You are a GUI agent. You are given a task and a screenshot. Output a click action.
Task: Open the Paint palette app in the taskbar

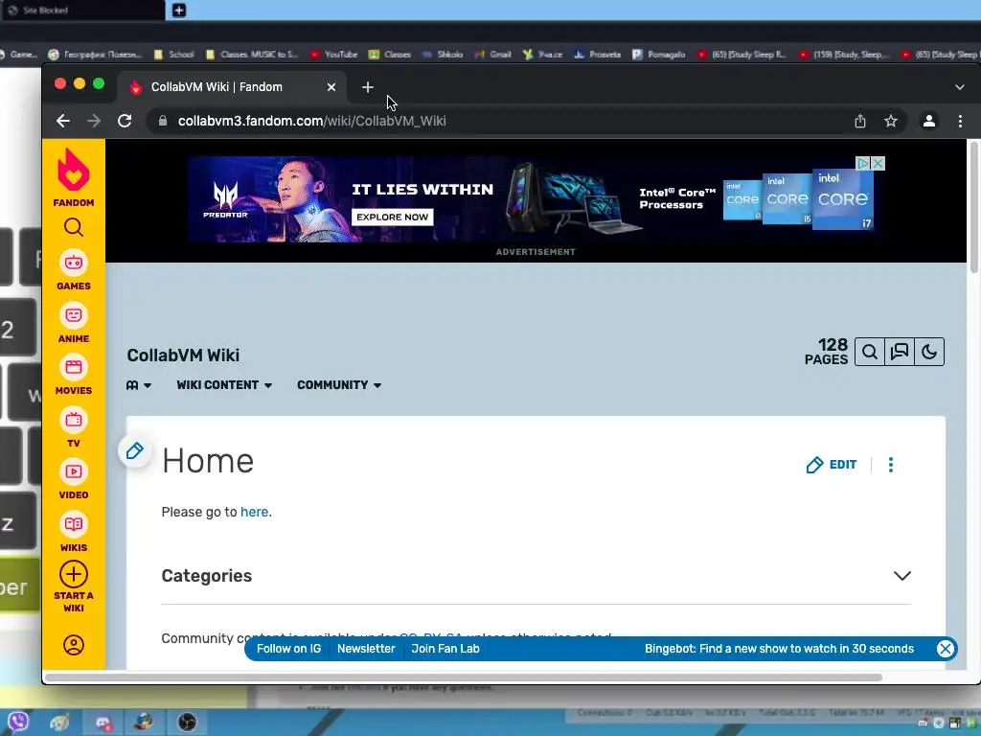point(59,723)
